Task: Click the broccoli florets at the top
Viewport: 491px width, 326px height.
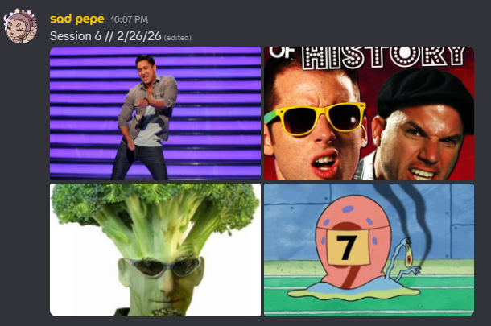Action: click(155, 204)
